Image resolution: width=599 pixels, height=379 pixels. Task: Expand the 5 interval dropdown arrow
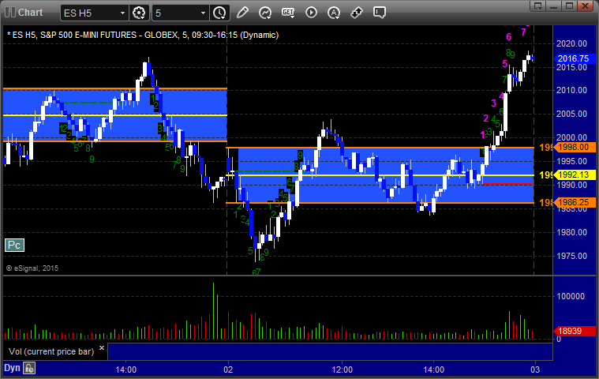[x=204, y=13]
